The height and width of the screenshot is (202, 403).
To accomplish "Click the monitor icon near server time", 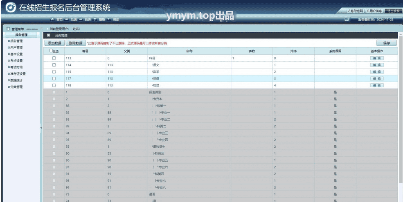I will pos(347,19).
